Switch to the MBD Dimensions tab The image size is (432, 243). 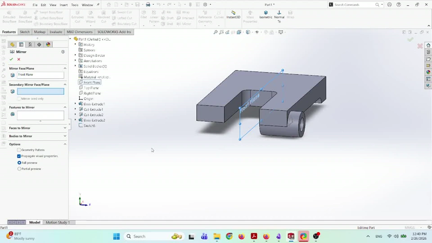tap(80, 32)
